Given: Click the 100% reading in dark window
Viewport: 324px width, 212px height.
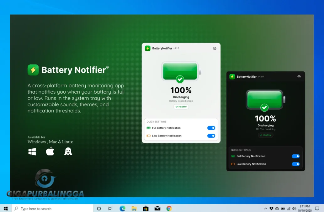Looking at the screenshot, I should click(x=265, y=119).
